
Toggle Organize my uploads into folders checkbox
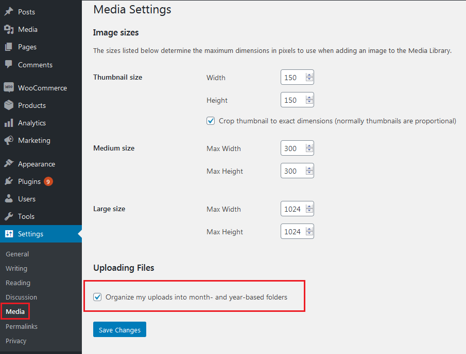coord(97,297)
